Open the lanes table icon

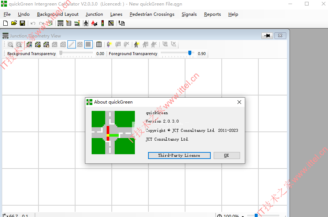pyautogui.click(x=77, y=23)
